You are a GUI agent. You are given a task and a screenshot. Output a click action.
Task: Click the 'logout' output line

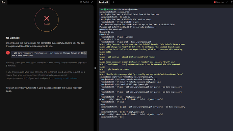click(x=103, y=104)
